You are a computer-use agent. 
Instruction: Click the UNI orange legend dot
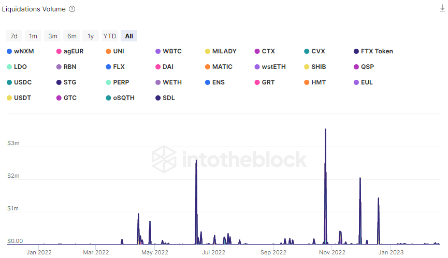[x=108, y=51]
